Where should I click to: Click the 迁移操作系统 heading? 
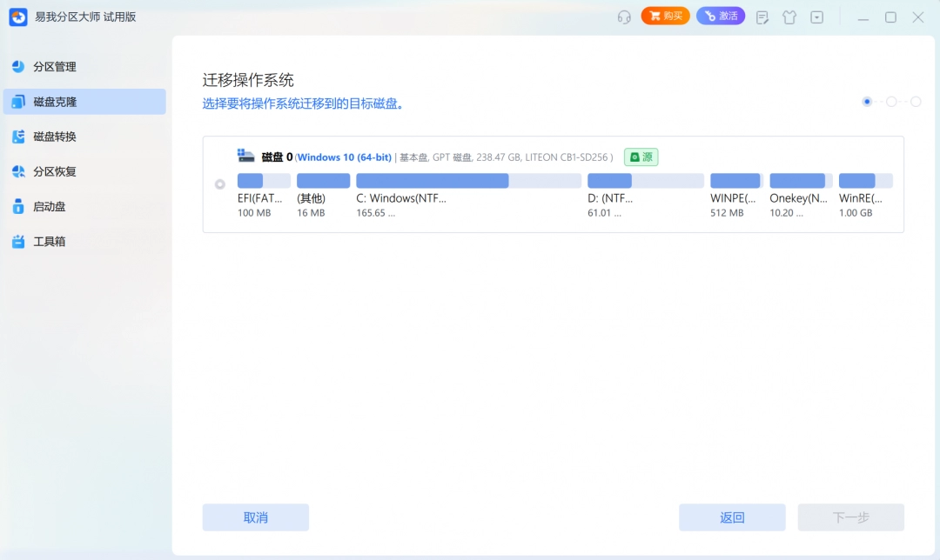point(247,80)
